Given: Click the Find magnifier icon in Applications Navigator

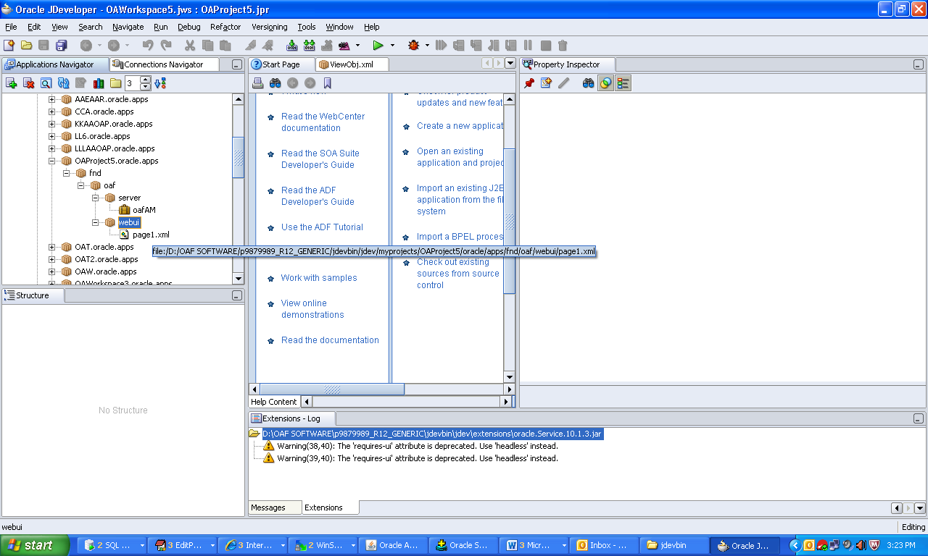Looking at the screenshot, I should 46,83.
